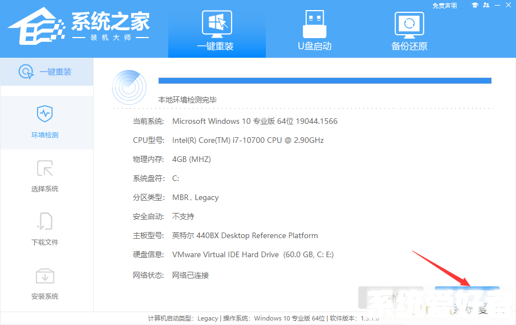516x325 pixels.
Task: Click the 当前系统 Windows 10 version text
Action: tap(255, 121)
